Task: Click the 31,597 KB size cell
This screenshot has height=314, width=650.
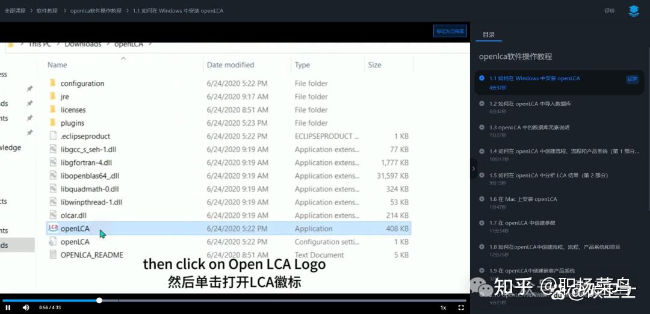Action: coord(392,176)
